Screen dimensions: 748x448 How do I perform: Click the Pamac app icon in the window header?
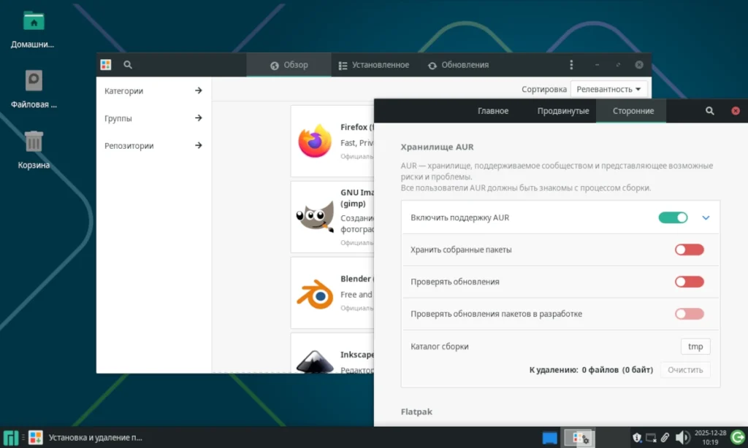(x=106, y=65)
